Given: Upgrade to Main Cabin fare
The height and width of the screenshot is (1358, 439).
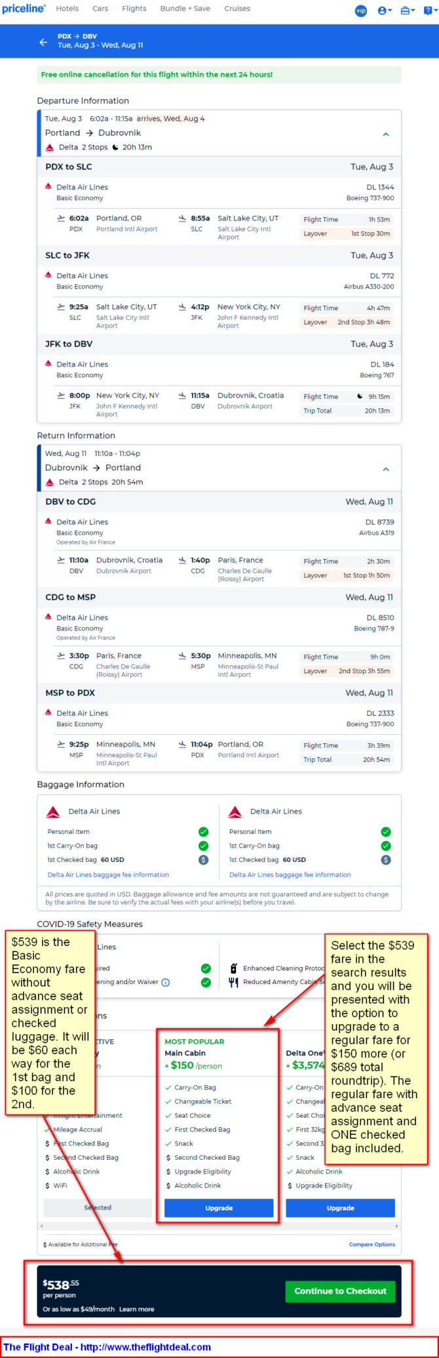Looking at the screenshot, I should point(219,1208).
